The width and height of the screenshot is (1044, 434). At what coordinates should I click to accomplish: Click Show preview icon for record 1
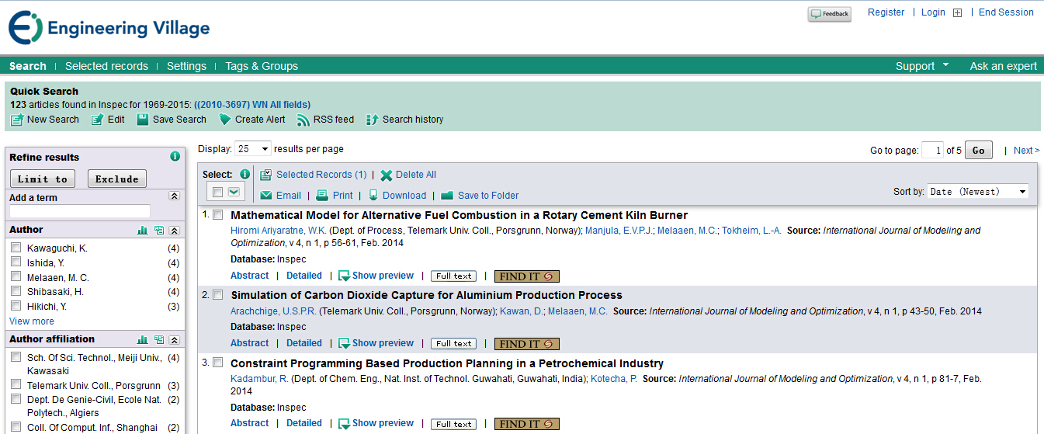click(x=344, y=276)
